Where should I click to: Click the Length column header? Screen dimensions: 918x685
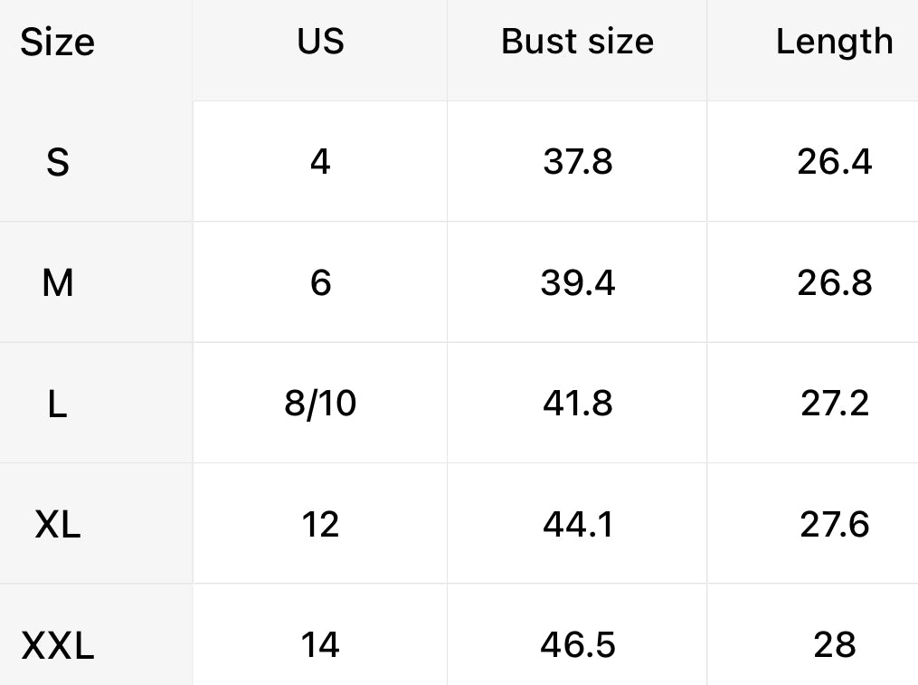coord(834,42)
